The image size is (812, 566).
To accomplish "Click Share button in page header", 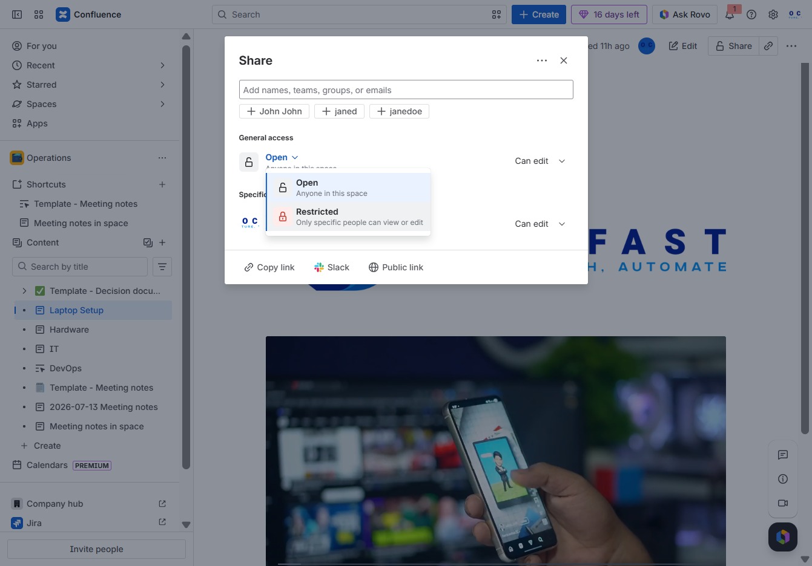I will (733, 46).
